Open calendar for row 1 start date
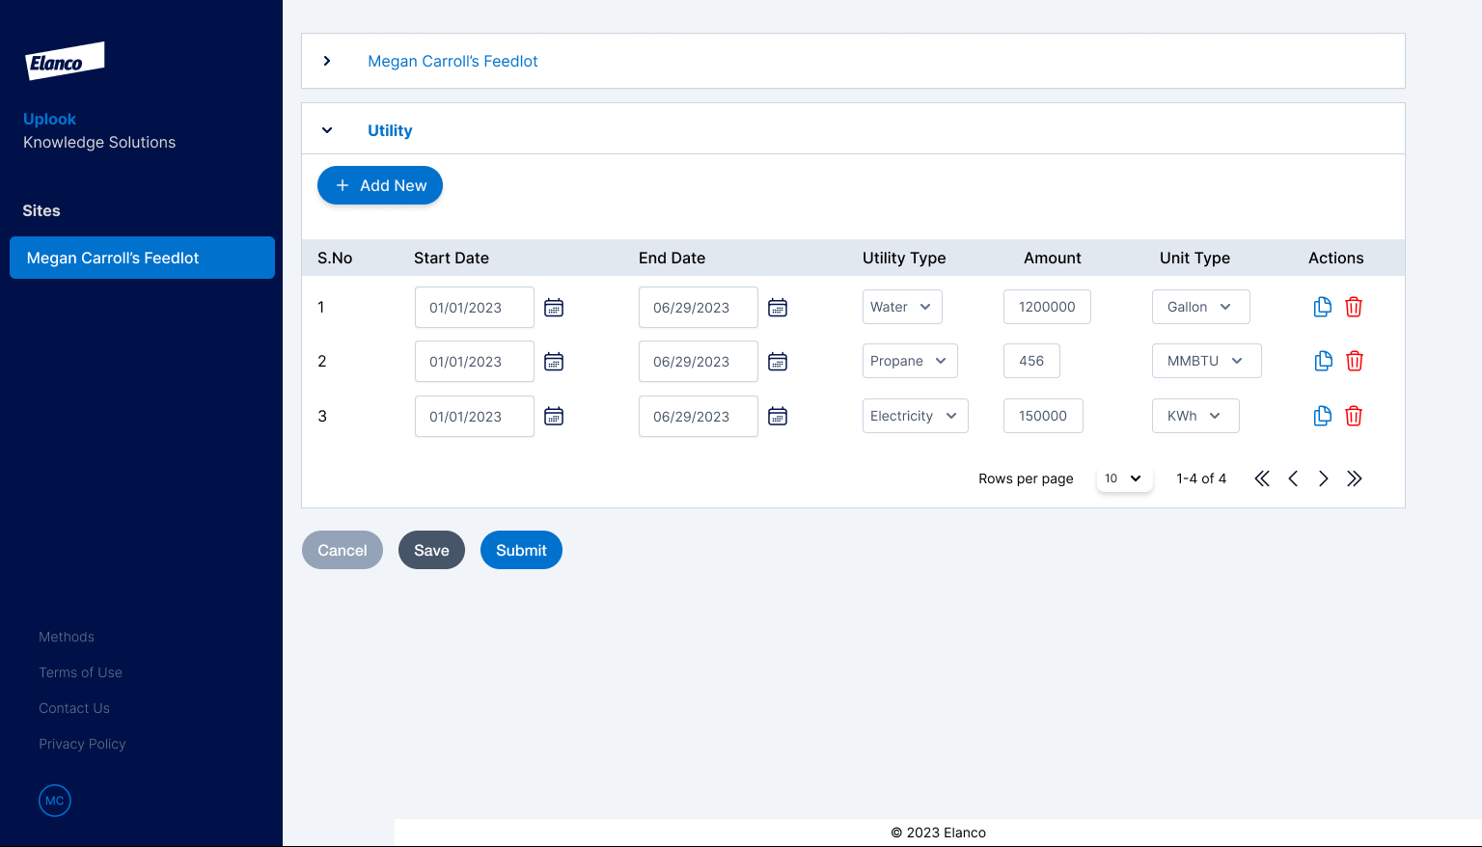1482x847 pixels. click(554, 308)
